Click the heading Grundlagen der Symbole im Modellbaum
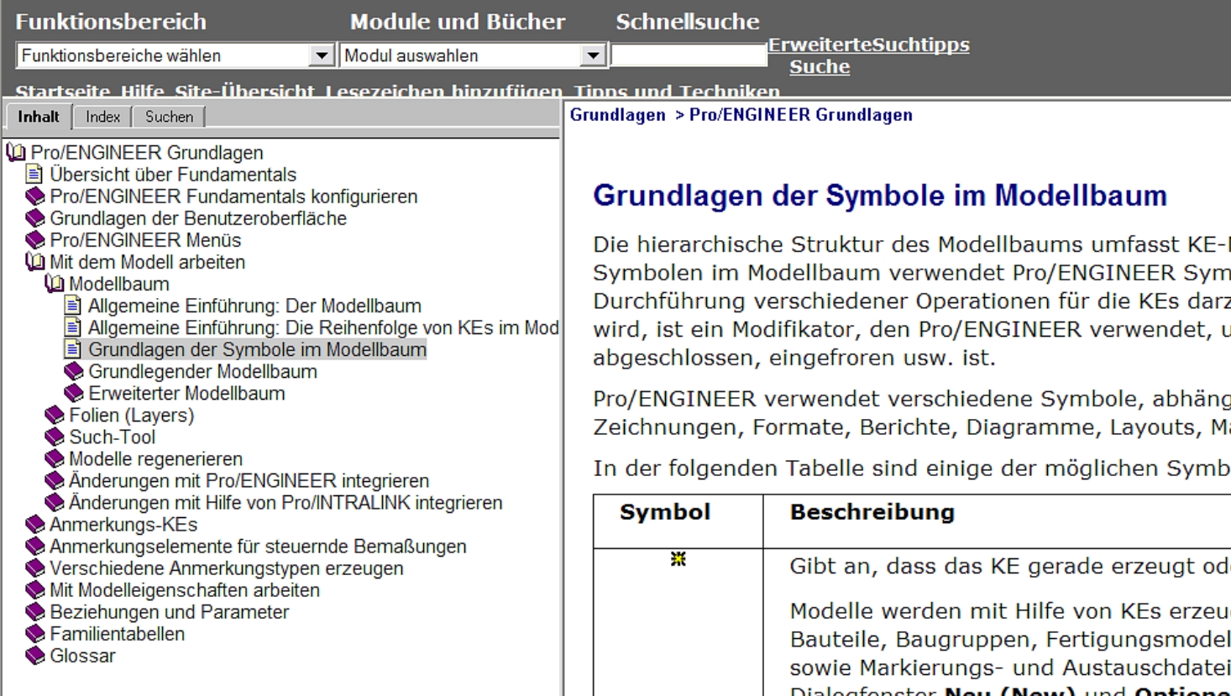Image resolution: width=1231 pixels, height=696 pixels. pyautogui.click(x=880, y=196)
